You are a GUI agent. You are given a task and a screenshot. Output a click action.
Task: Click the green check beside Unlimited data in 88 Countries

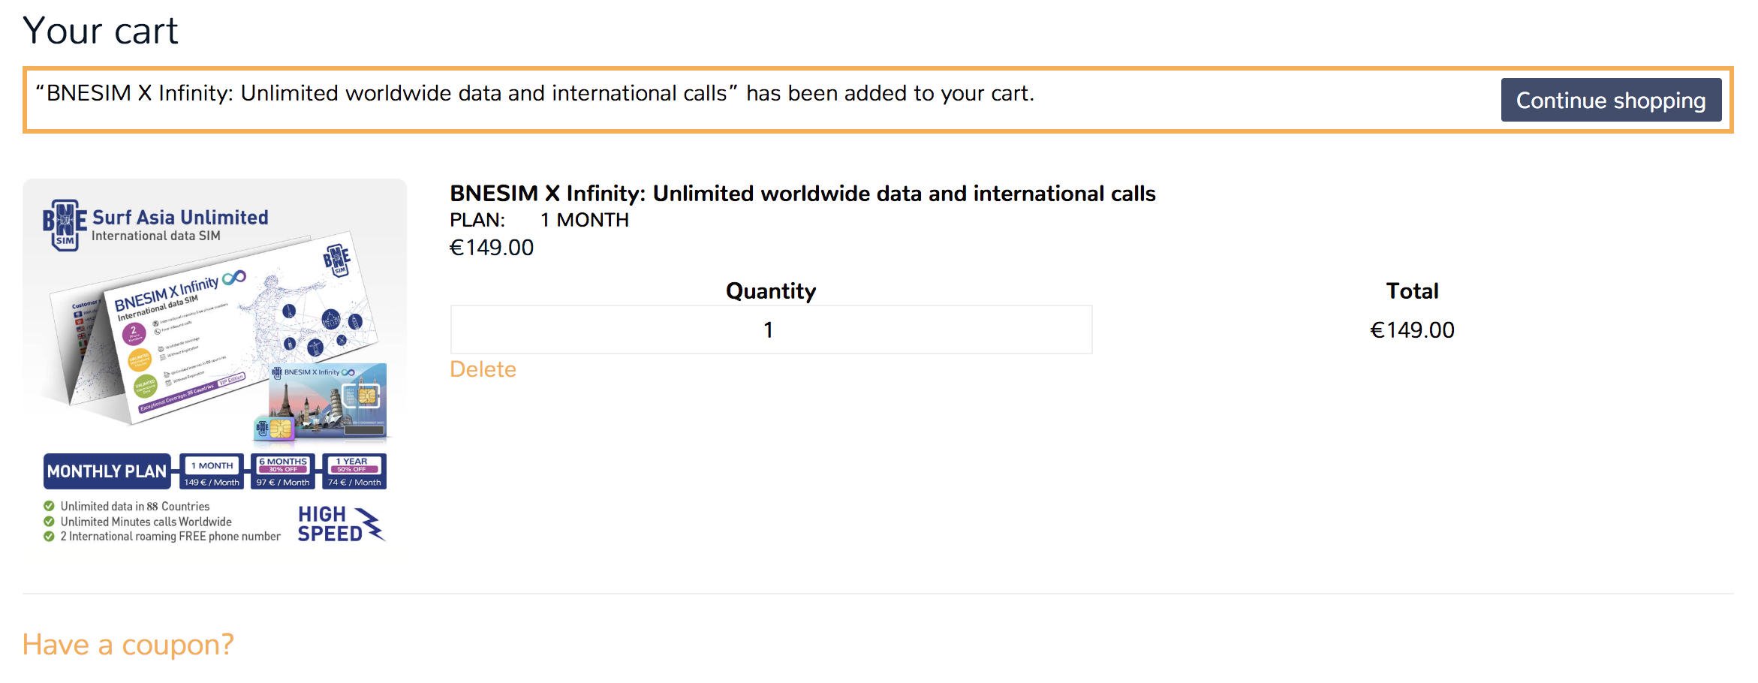pyautogui.click(x=49, y=506)
